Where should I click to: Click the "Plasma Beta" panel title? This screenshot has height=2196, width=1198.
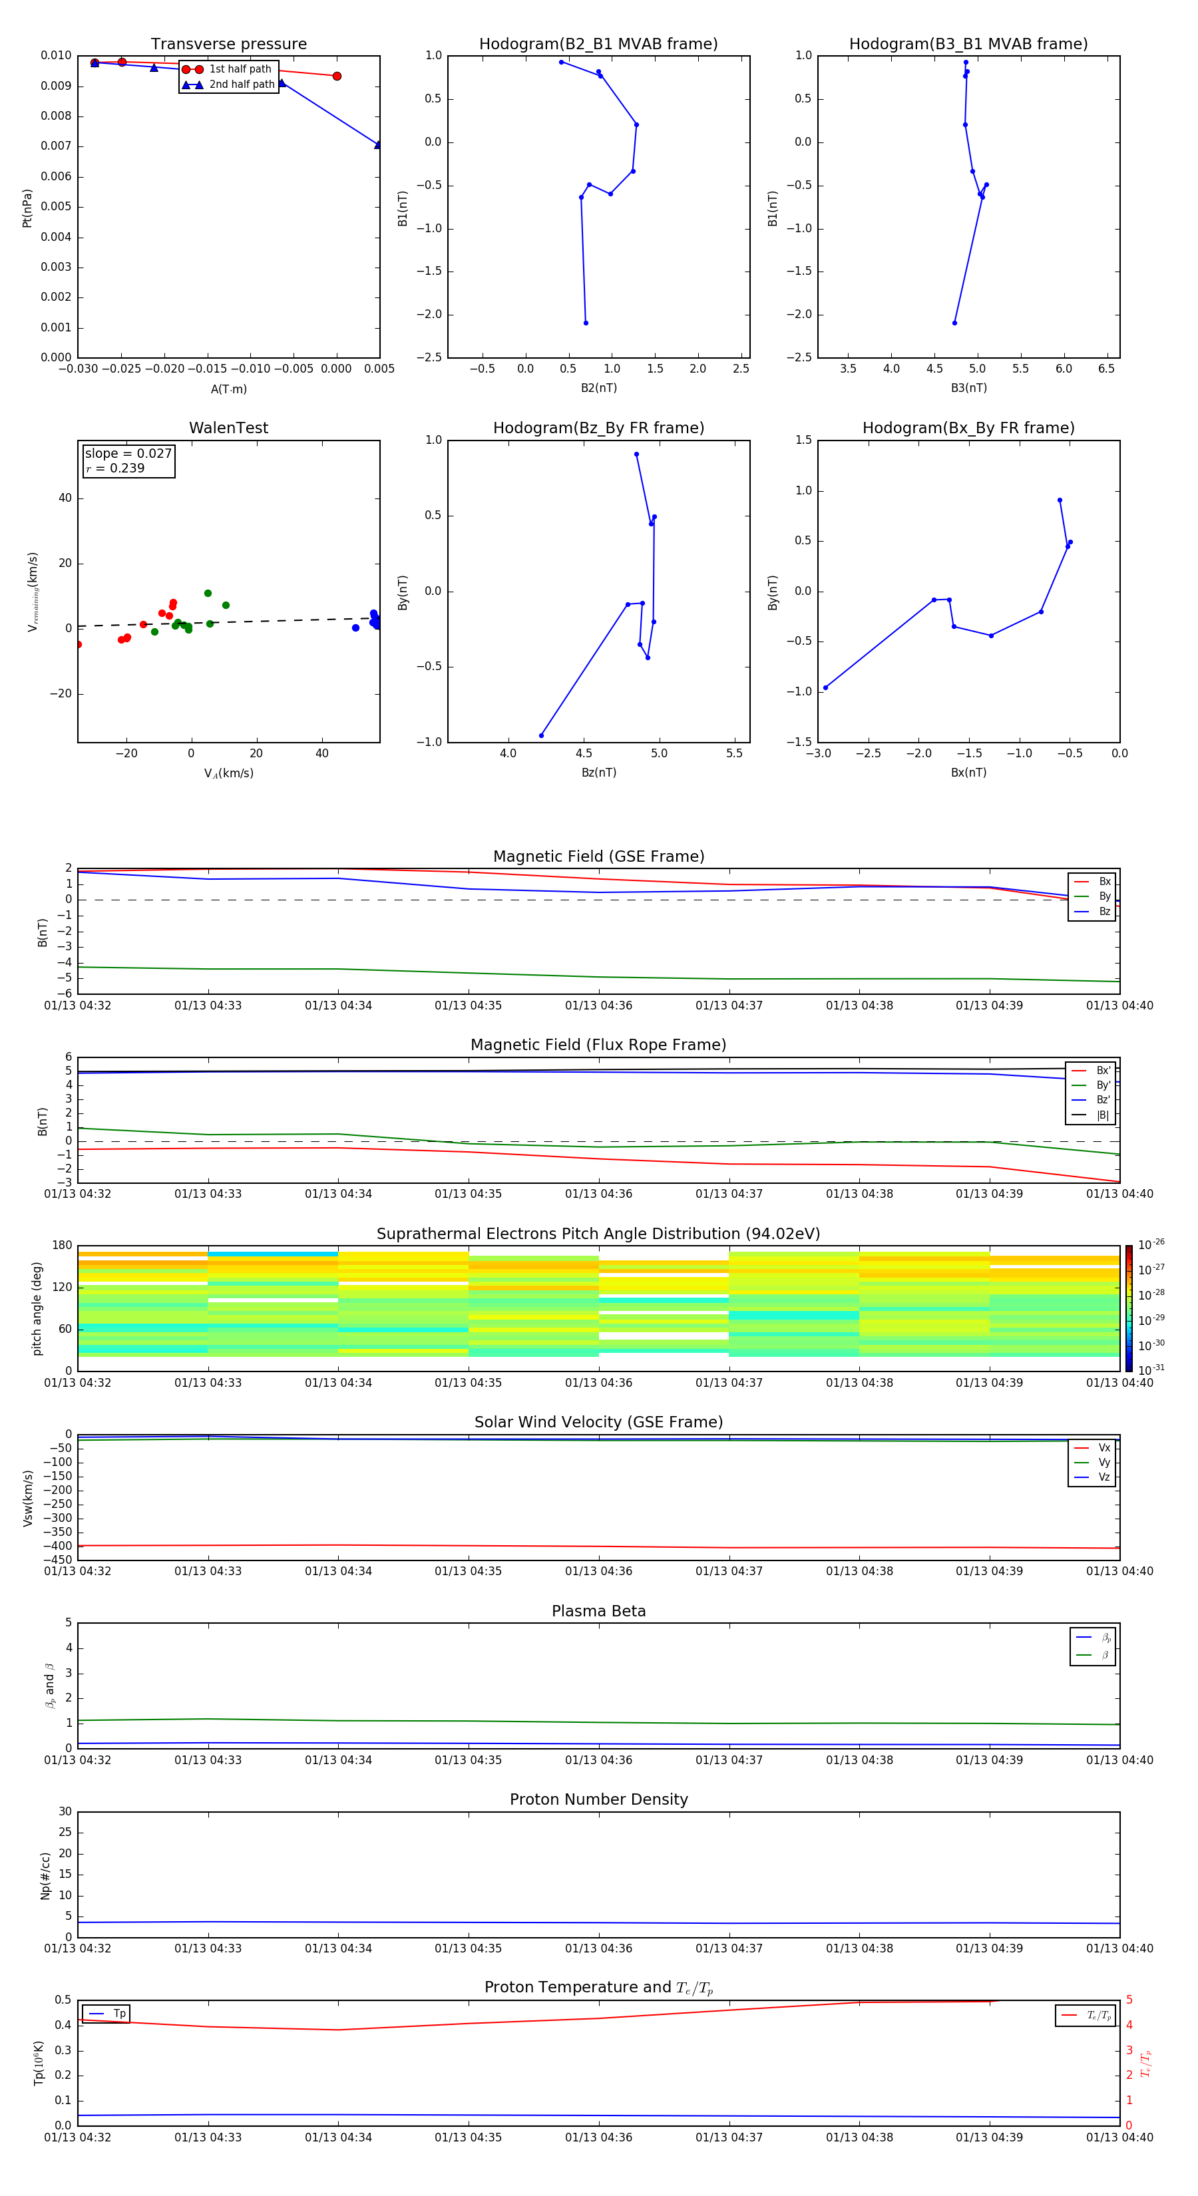(x=598, y=1612)
